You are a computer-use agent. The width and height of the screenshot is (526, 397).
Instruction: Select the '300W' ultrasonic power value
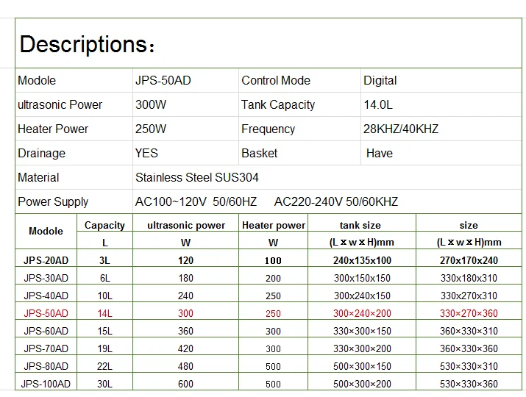pyautogui.click(x=151, y=105)
